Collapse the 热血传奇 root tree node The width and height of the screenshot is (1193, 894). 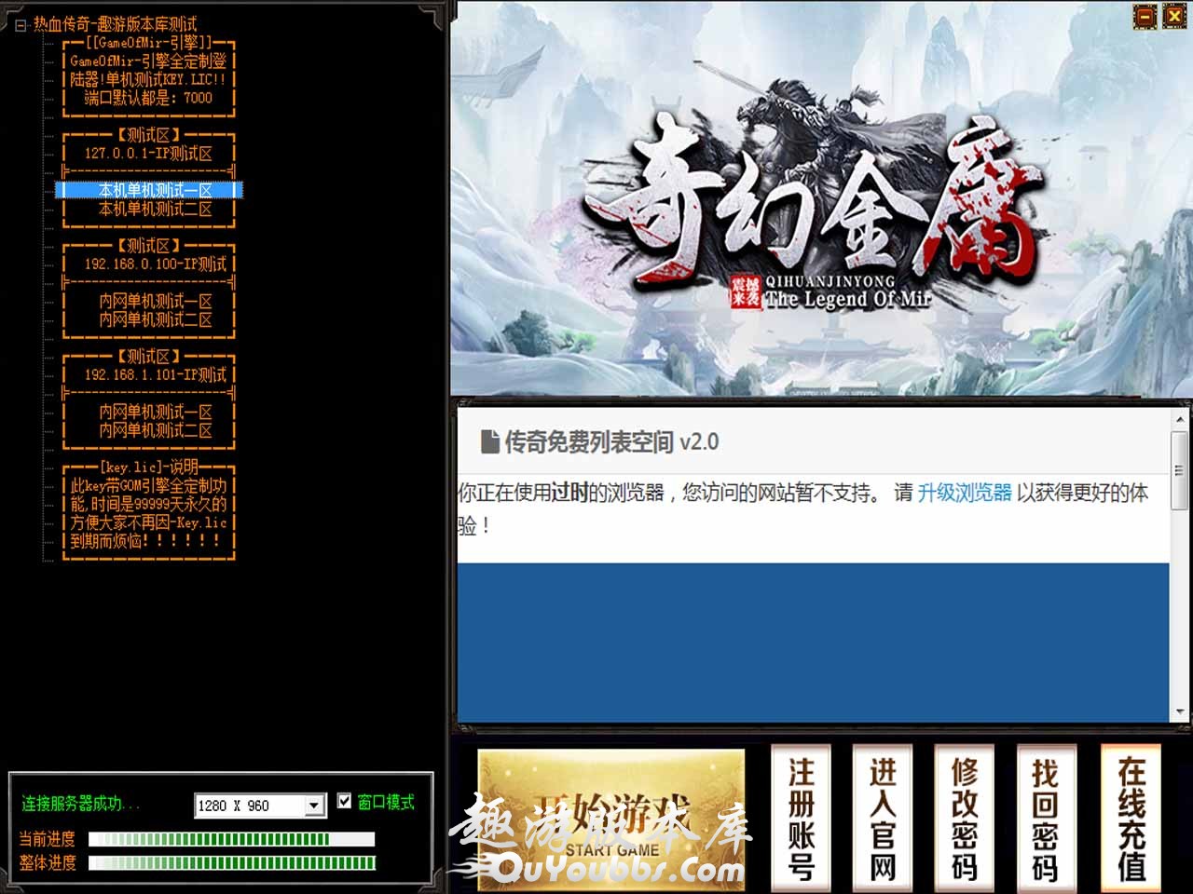[21, 25]
